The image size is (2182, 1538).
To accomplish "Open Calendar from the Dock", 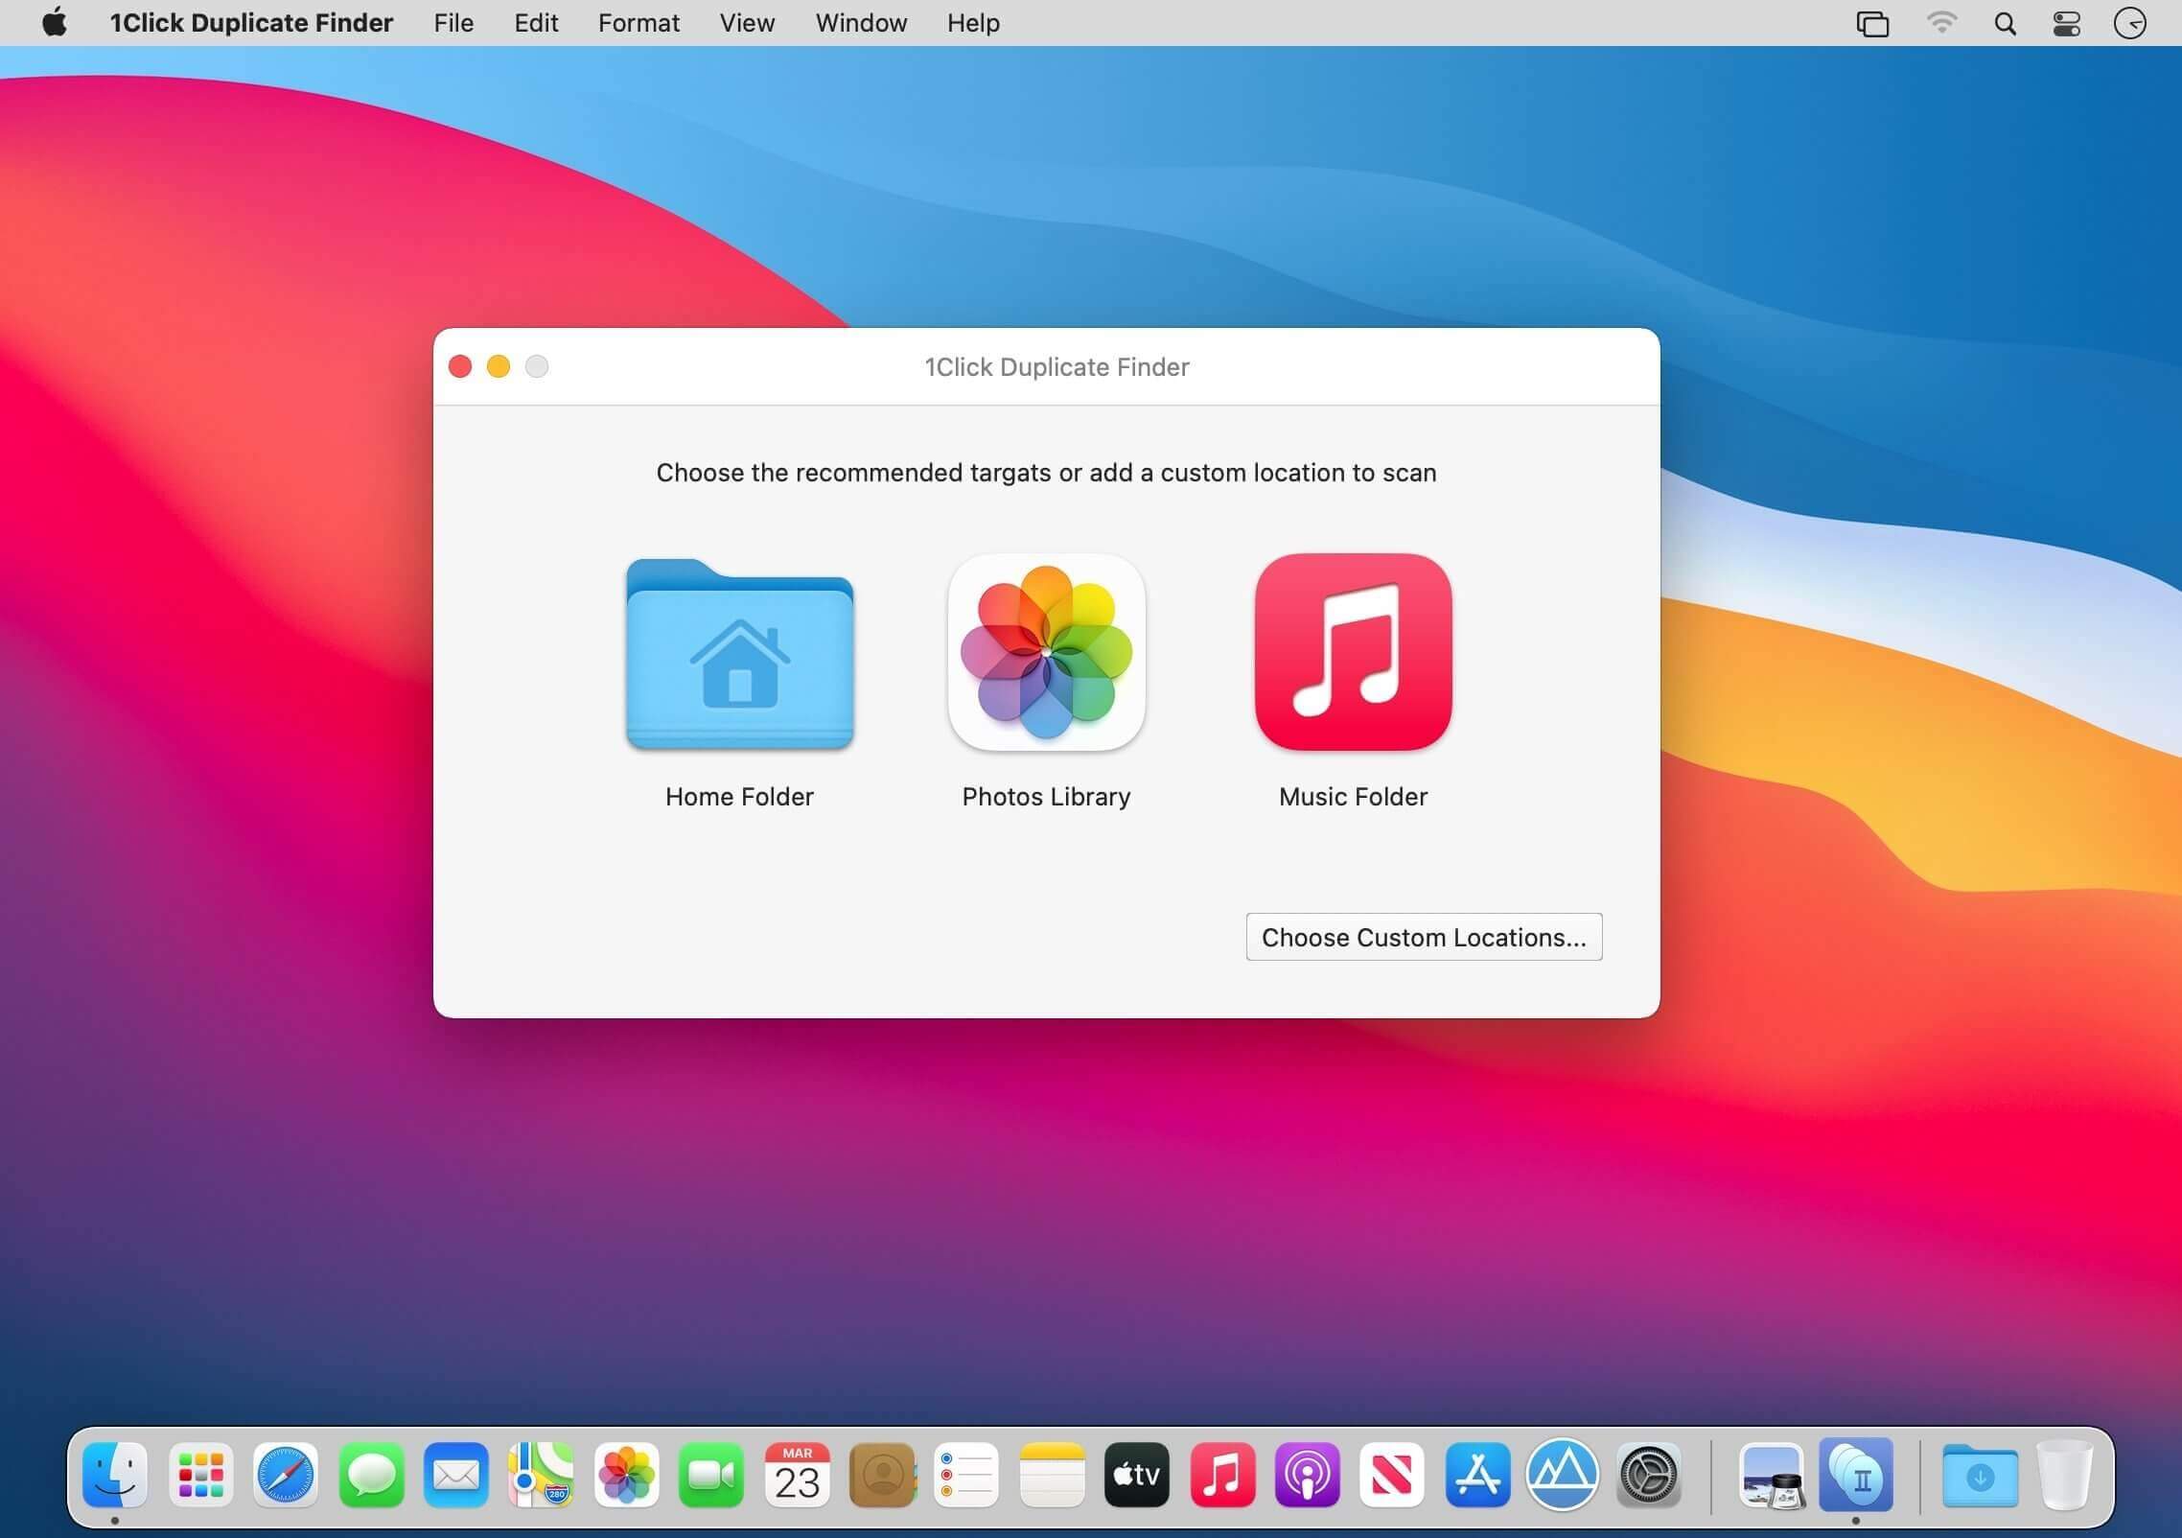I will click(x=797, y=1474).
